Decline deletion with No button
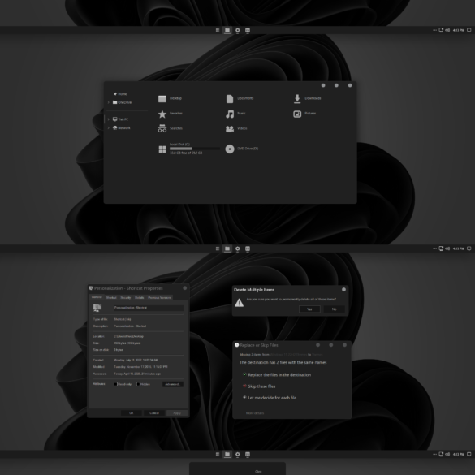Screen dimensions: 475x475 334,309
